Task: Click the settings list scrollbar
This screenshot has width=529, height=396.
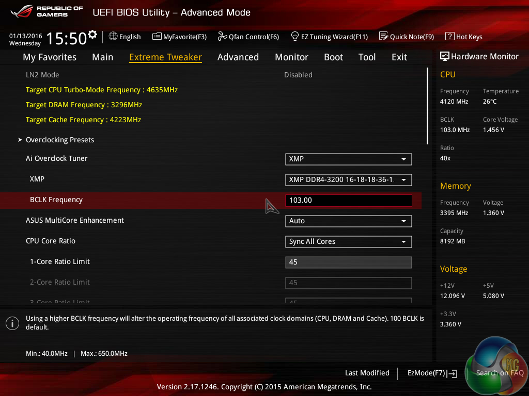Action: point(427,106)
